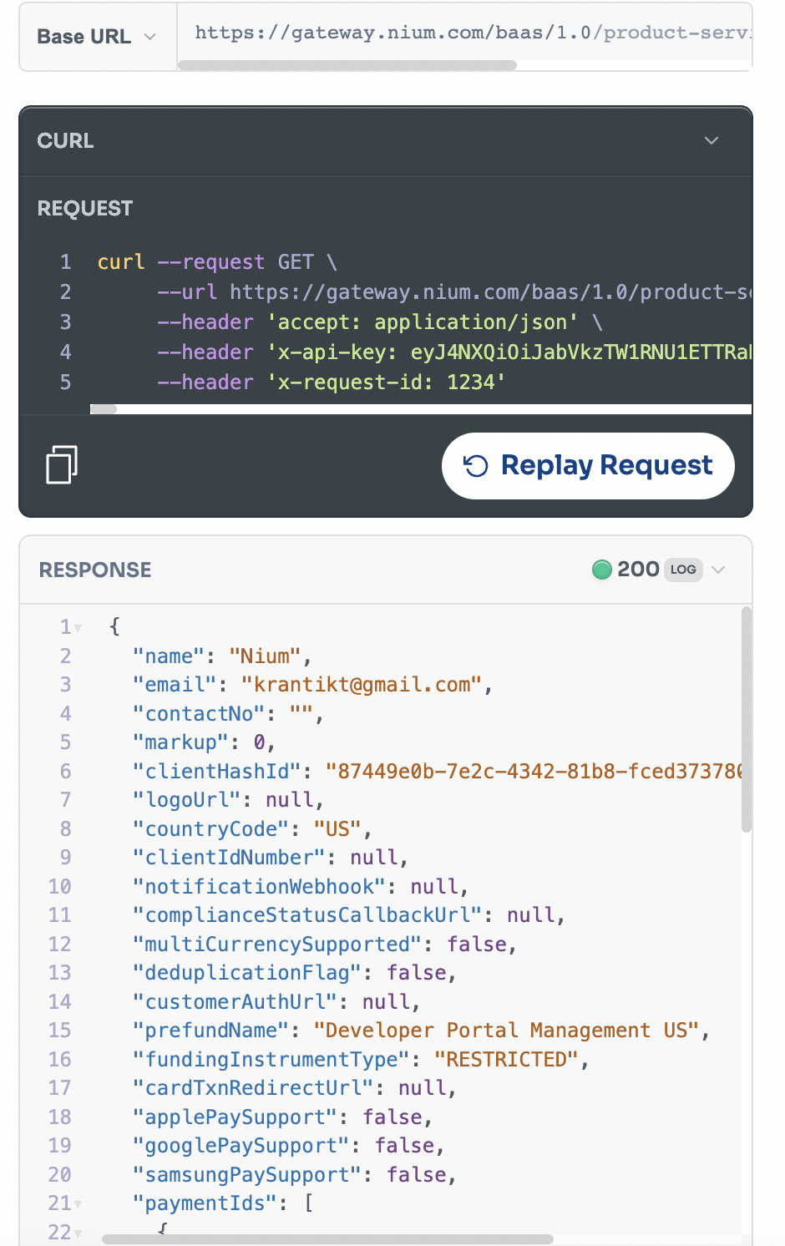Screen dimensions: 785x1246
Task: Click the "contactNo" line
Action: pyautogui.click(x=228, y=714)
